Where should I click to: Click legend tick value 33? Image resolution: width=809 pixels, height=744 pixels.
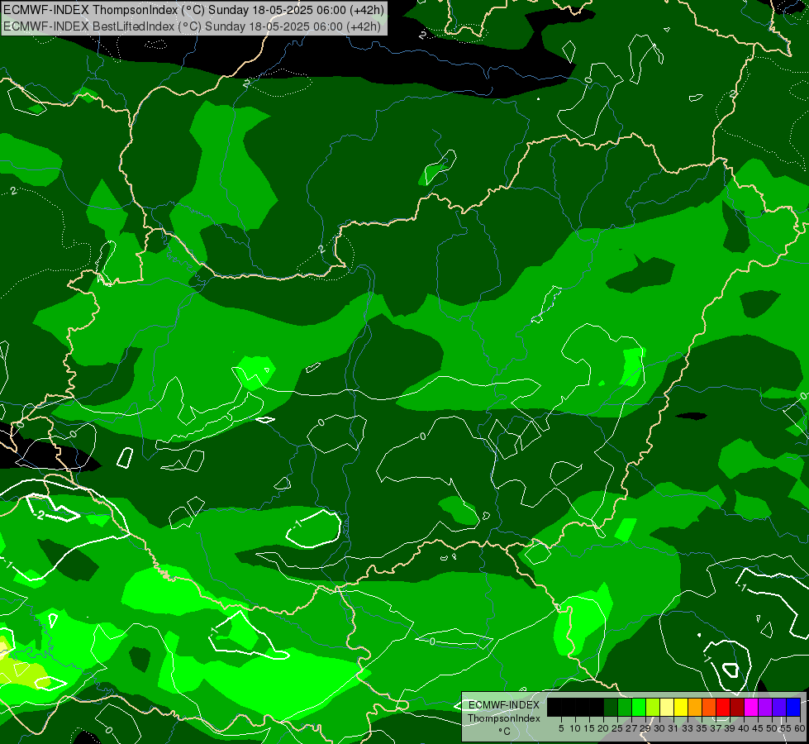point(688,728)
